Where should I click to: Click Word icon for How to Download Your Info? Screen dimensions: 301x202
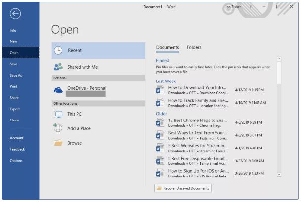pyautogui.click(x=160, y=90)
